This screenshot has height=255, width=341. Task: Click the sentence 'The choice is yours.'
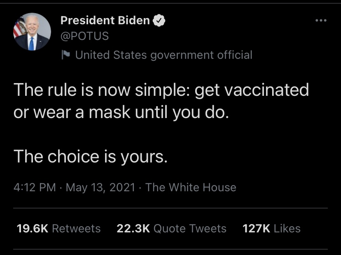(90, 156)
